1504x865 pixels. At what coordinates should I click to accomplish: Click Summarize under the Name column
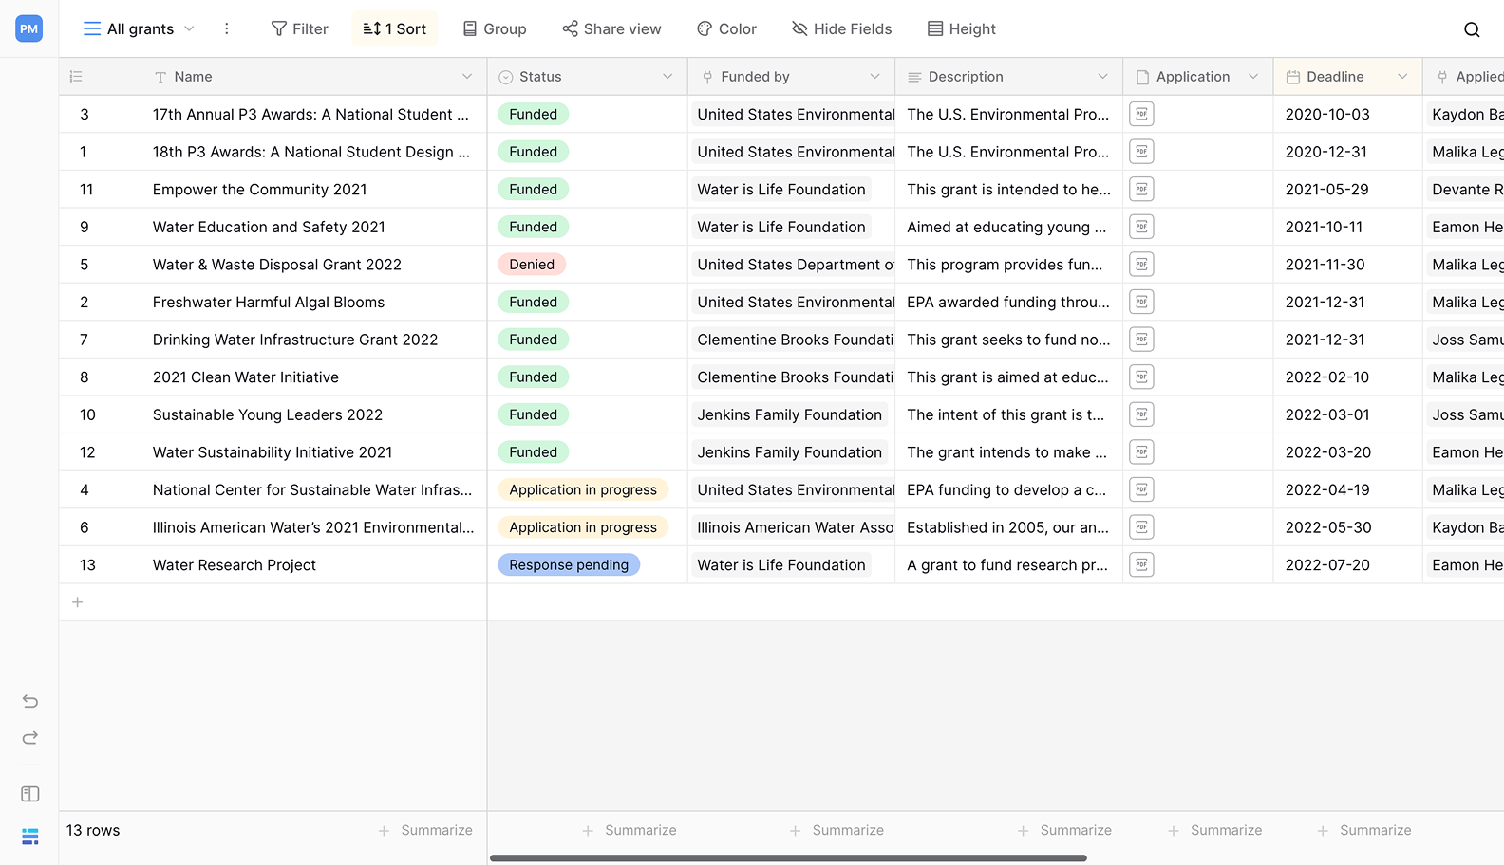425,830
